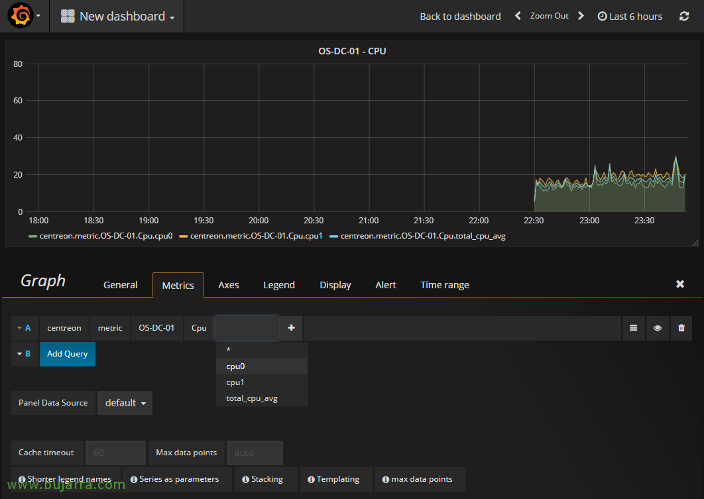Delete query A with the trash icon
704x499 pixels.
[x=681, y=328]
